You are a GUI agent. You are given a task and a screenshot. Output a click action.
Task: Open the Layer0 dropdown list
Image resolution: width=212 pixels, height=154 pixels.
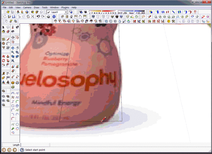pos(66,12)
